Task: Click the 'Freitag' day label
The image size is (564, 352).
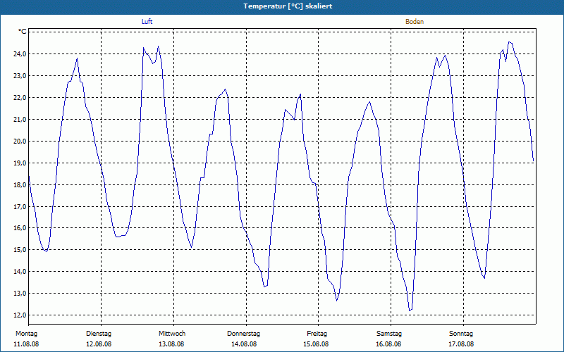Action: (317, 334)
